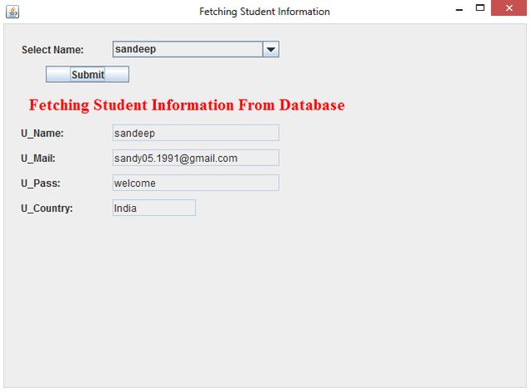531x392 pixels.
Task: Click the Select Name label
Action: click(52, 50)
